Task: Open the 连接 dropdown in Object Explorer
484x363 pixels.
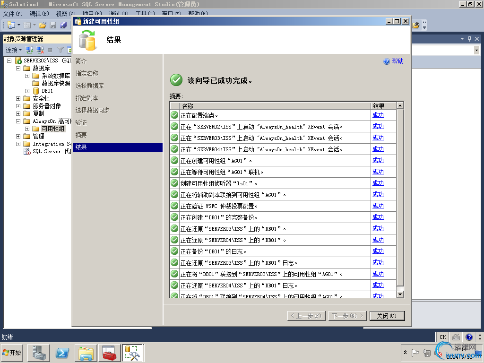Action: pyautogui.click(x=14, y=50)
